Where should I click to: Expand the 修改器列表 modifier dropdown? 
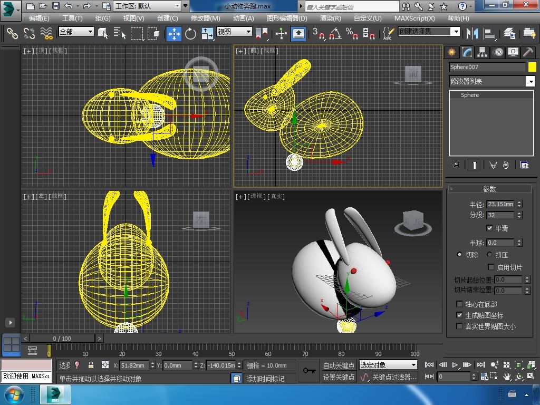click(530, 81)
